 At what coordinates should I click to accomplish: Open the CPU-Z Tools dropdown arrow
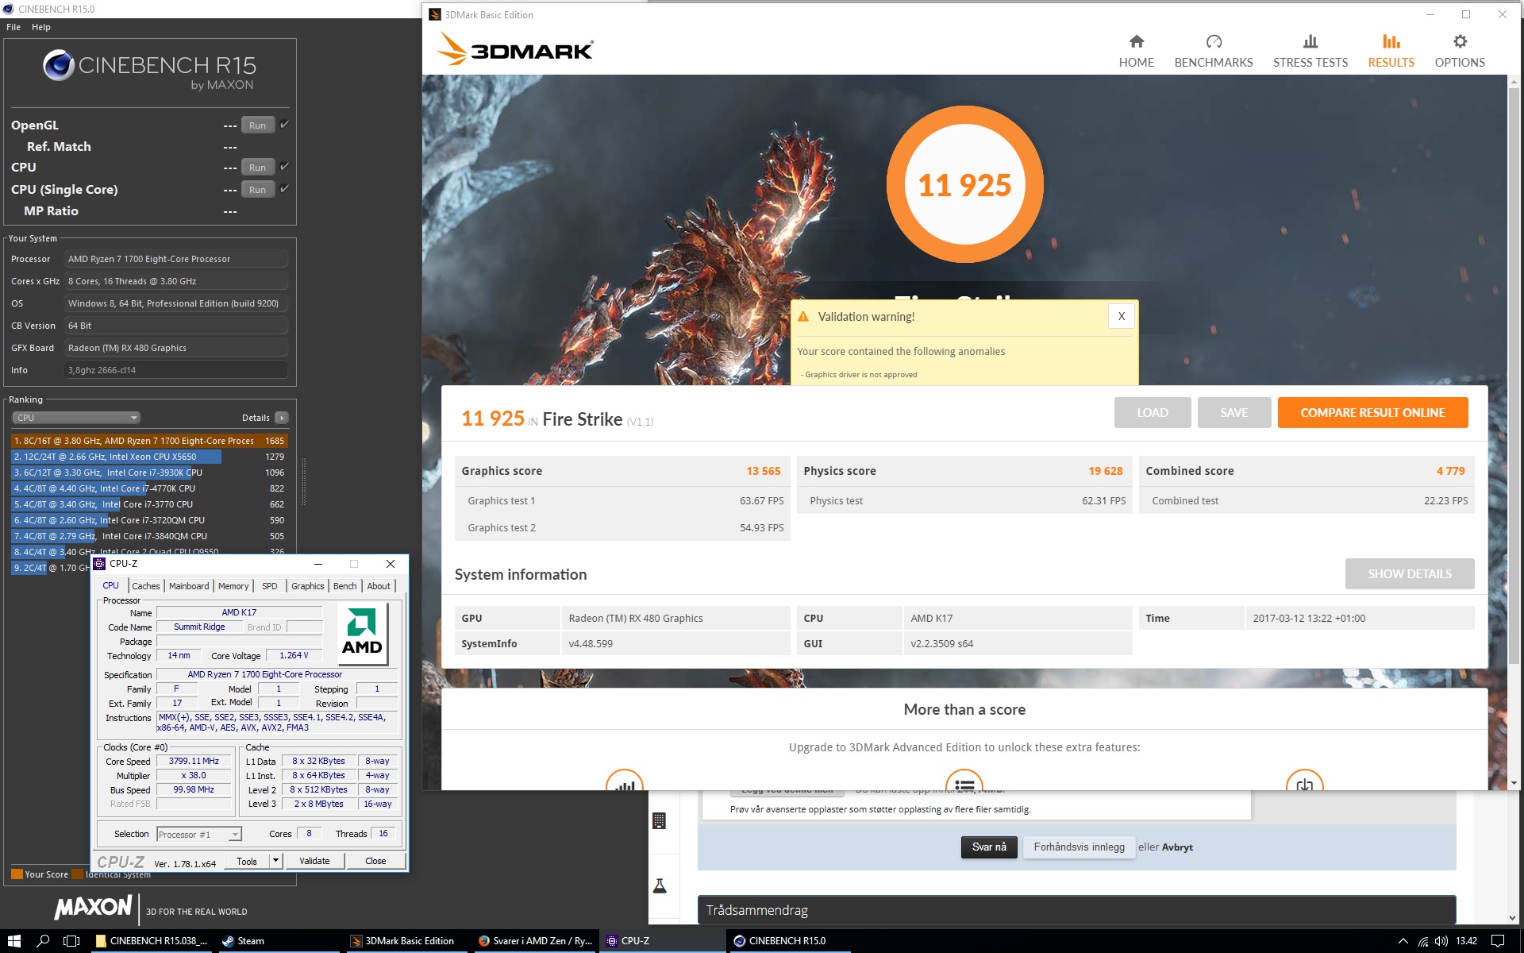tap(275, 861)
